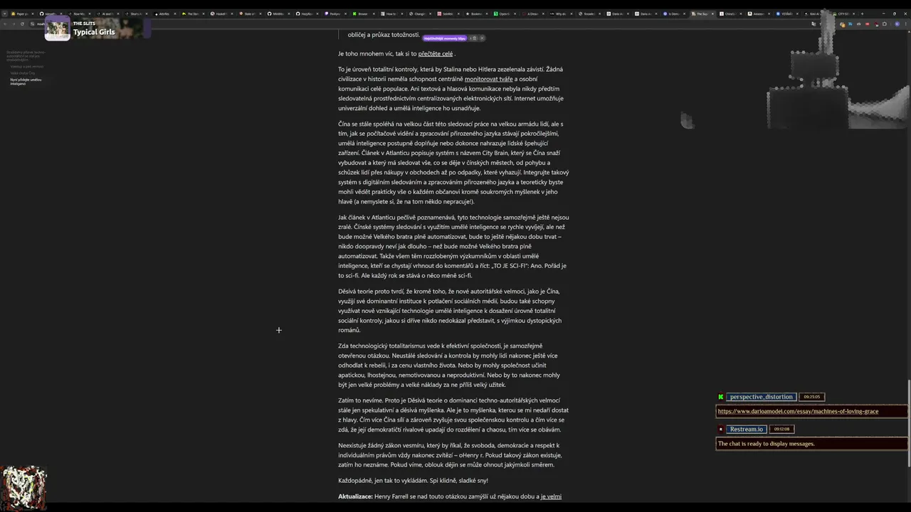
Task: Open a new browser tab
Action: pyautogui.click(x=862, y=14)
